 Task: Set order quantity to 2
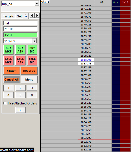tap(20, 88)
